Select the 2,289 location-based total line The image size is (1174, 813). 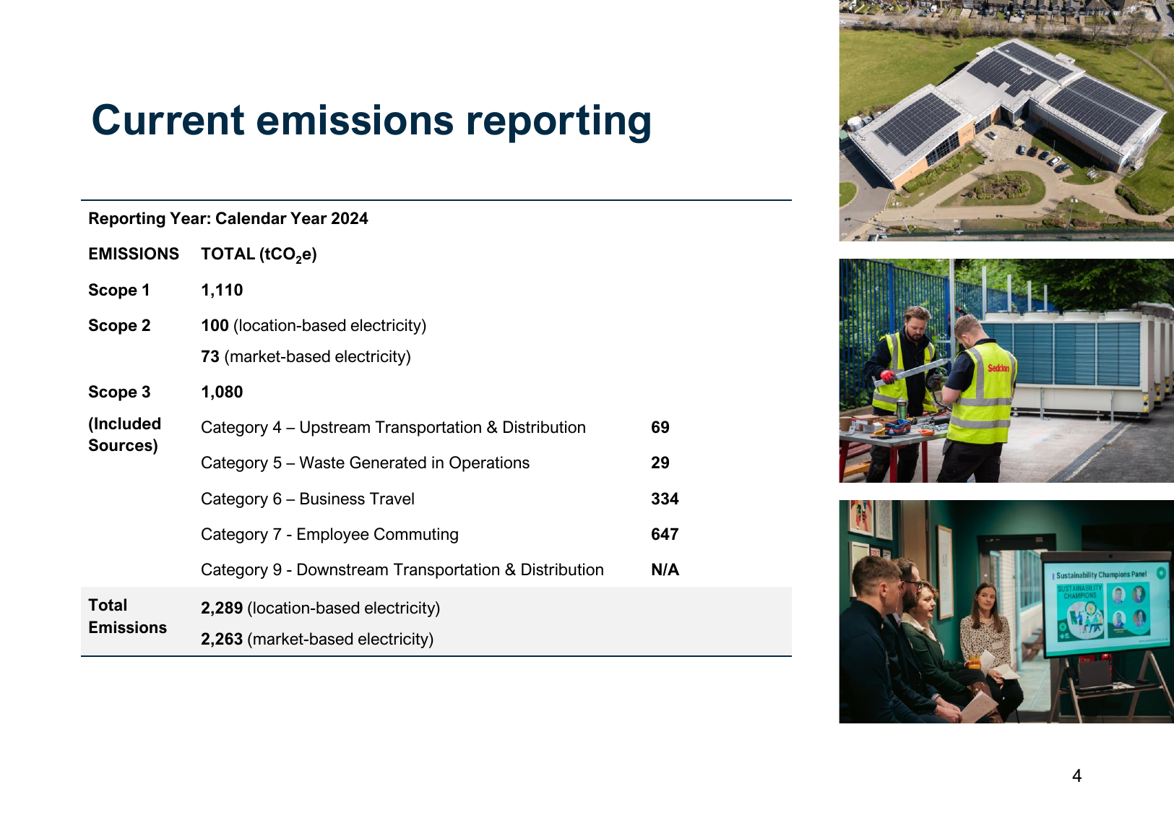coord(320,608)
